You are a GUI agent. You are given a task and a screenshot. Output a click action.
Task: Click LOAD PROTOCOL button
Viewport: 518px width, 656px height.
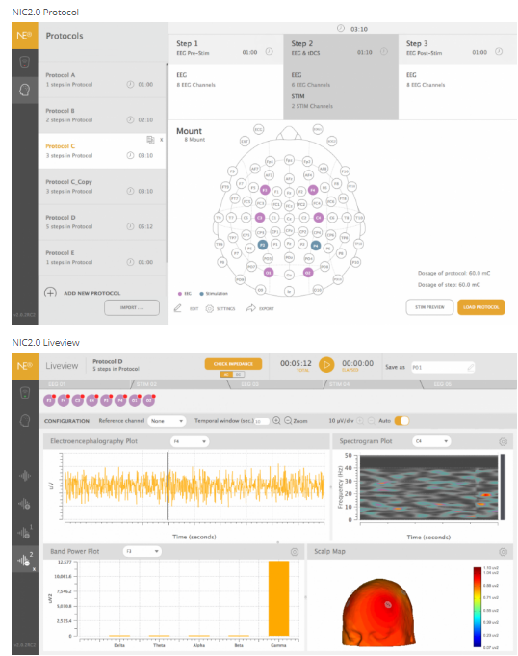[481, 307]
